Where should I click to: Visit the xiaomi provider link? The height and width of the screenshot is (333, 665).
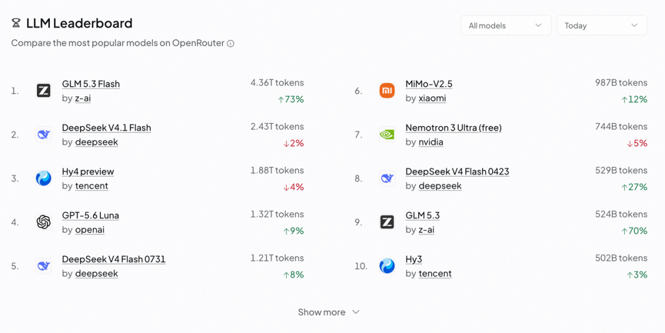tap(432, 98)
